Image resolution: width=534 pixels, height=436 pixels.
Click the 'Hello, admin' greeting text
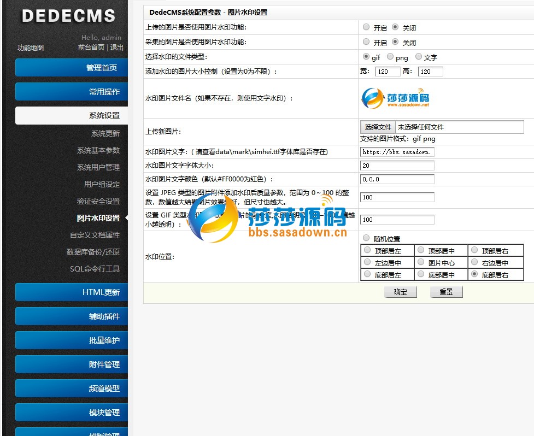(x=102, y=38)
